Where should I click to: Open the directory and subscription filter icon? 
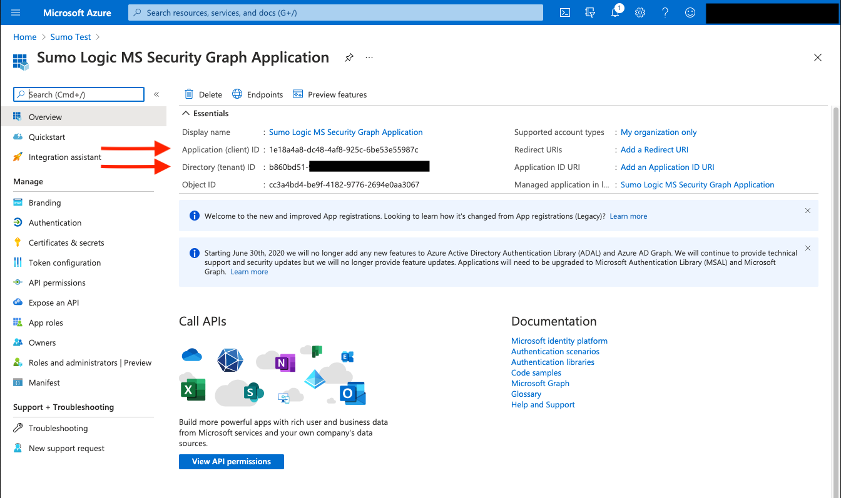pos(589,12)
